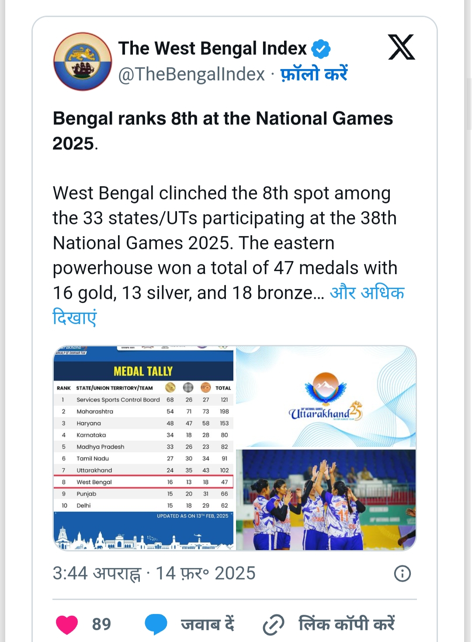Follow the account via फ़ॉलो करें
The height and width of the screenshot is (642, 472).
tap(314, 73)
